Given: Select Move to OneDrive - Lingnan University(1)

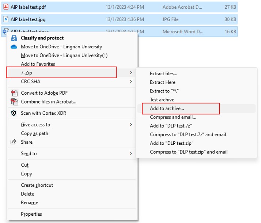Looking at the screenshot, I should tap(64, 56).
